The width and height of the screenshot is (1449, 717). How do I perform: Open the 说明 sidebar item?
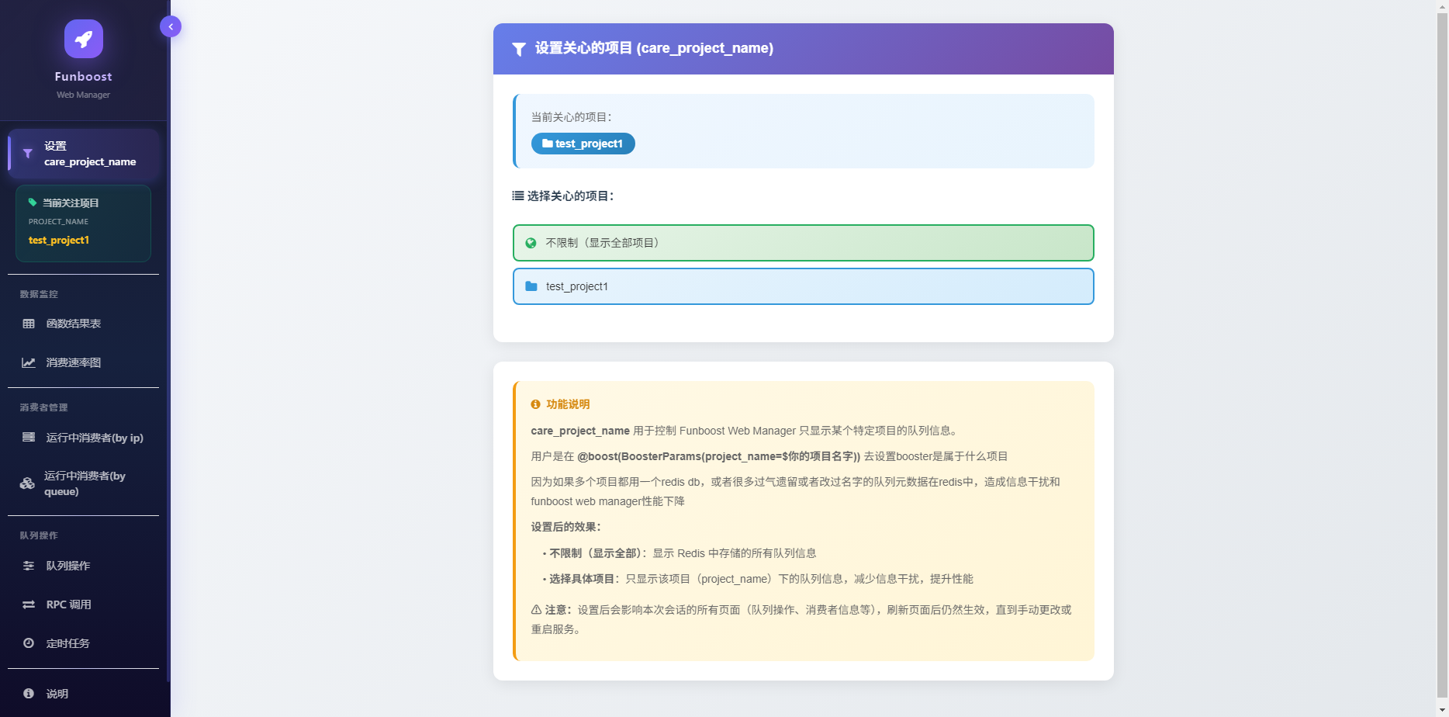click(84, 694)
